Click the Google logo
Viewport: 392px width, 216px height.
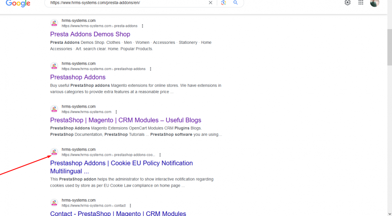[x=18, y=3]
